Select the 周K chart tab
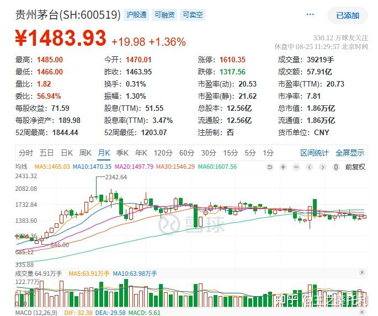378x316 pixels. (85, 153)
